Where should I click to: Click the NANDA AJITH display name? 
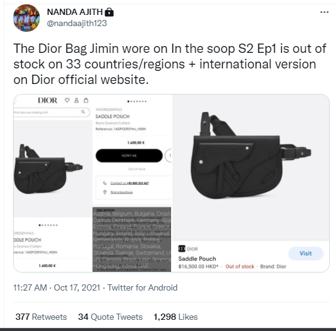point(75,12)
